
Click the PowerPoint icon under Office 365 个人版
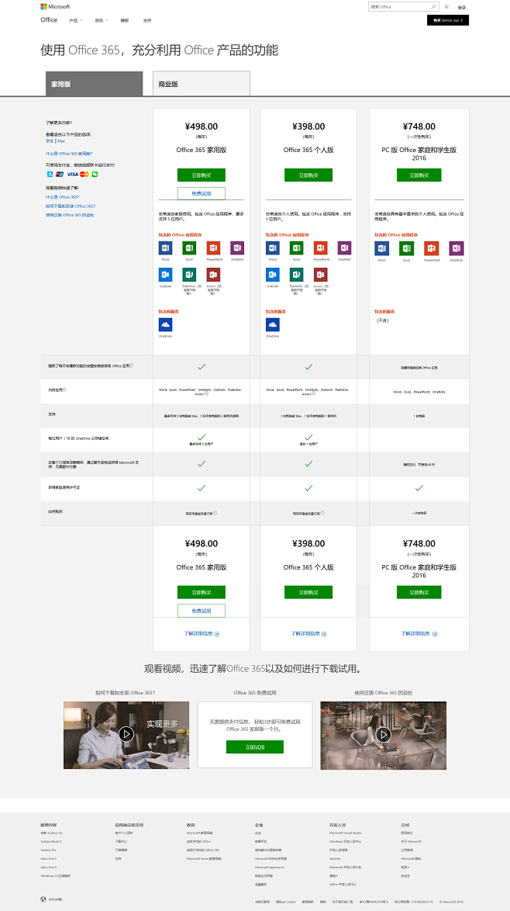320,248
